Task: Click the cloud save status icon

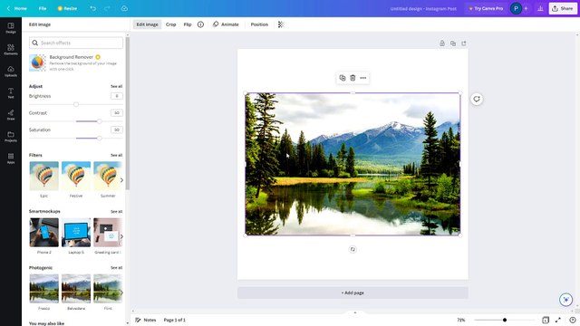Action: (x=124, y=8)
